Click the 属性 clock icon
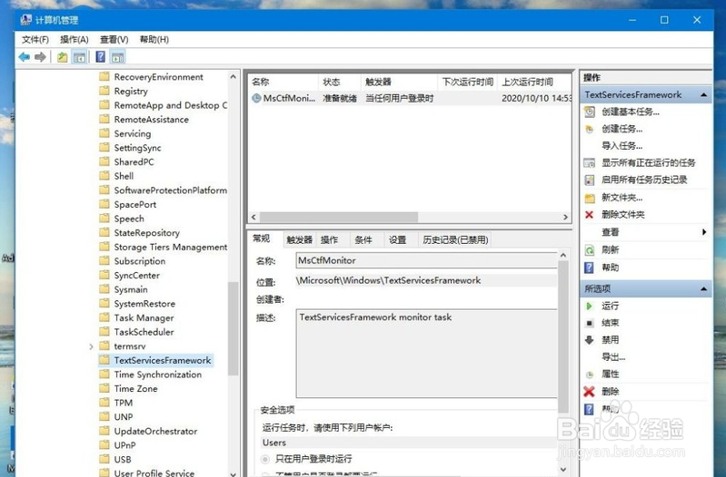Viewport: 726px width, 477px height. (590, 375)
